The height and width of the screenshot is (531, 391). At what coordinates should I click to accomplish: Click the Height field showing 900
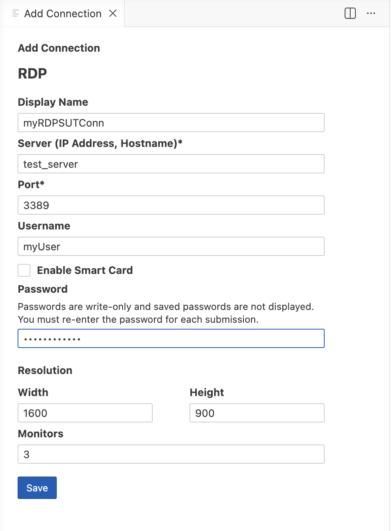coord(257,413)
